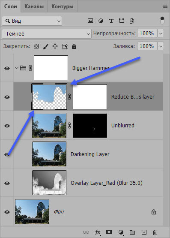The height and width of the screenshot is (238, 170).
Task: Select the Reduce B...s layer name
Action: [x=133, y=97]
